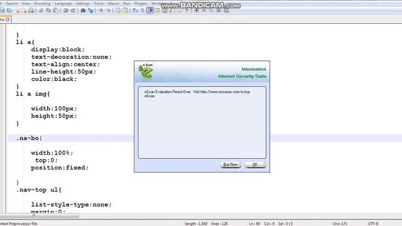Click the Record Macro red icon
Image resolution: width=402 pixels, height=226 pixels.
pos(197,11)
